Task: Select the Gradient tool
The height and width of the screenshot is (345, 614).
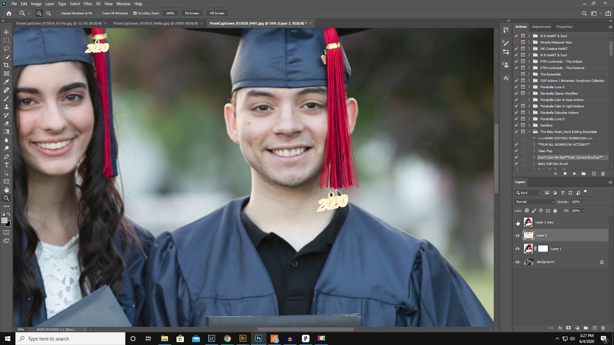Action: pyautogui.click(x=6, y=132)
